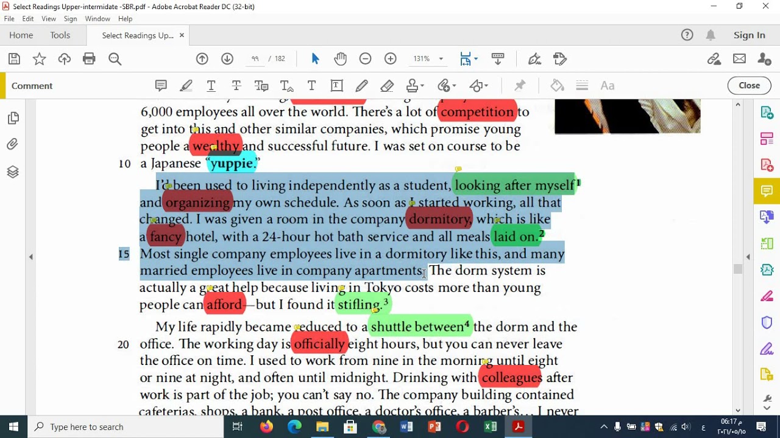Open the sign document pen tool

(535, 58)
